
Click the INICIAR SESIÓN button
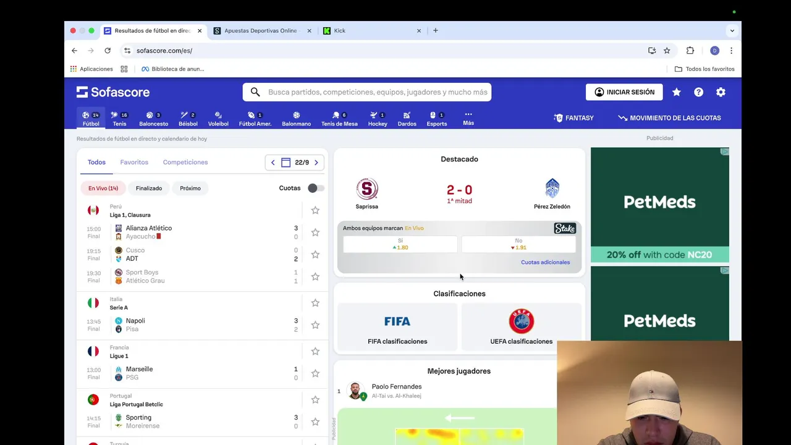coord(624,92)
